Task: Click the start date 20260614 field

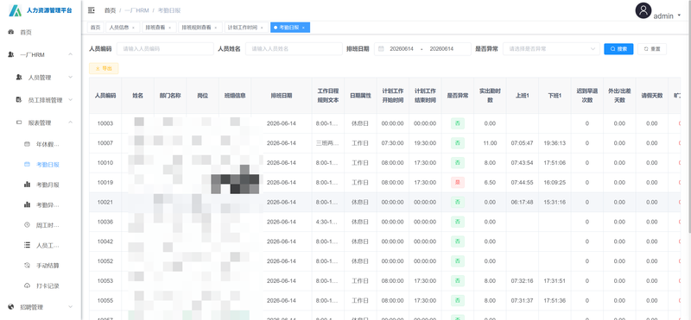Action: click(402, 49)
